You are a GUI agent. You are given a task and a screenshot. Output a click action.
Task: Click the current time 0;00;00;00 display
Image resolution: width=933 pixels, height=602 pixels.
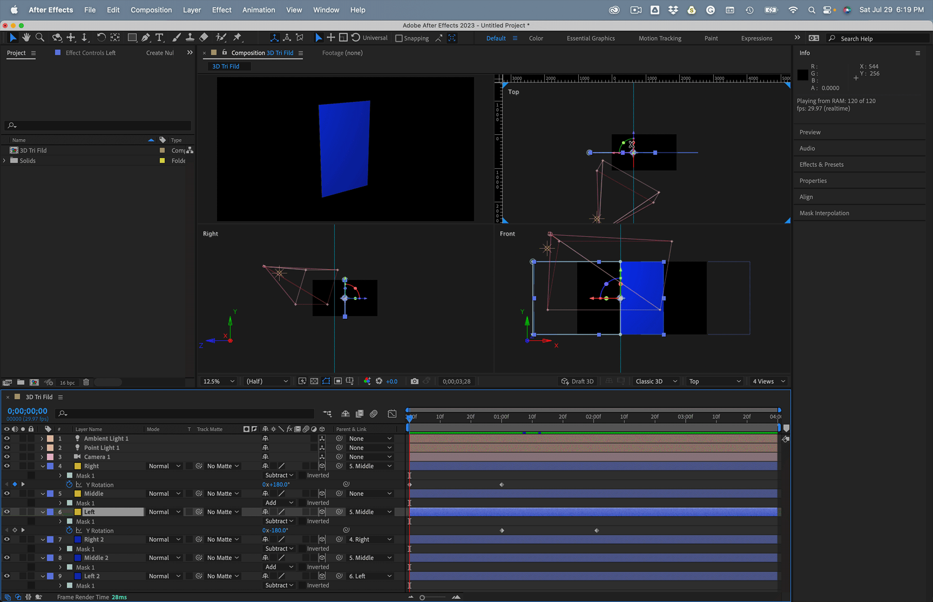pyautogui.click(x=28, y=411)
